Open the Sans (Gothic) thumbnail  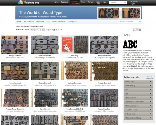[x=45, y=98]
